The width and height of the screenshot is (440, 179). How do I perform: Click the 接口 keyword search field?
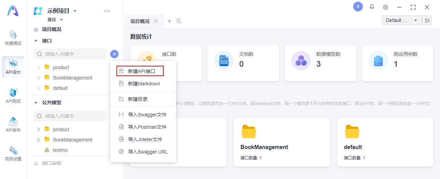pos(70,54)
